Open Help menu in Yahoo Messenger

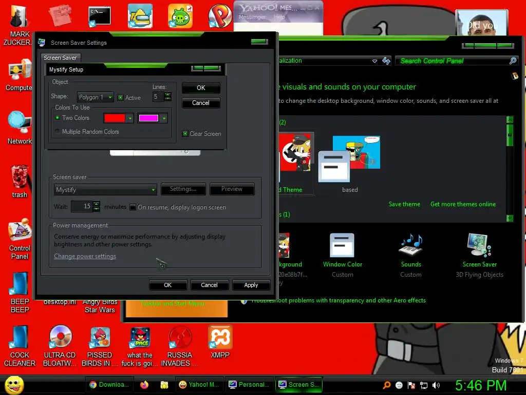pos(279,17)
